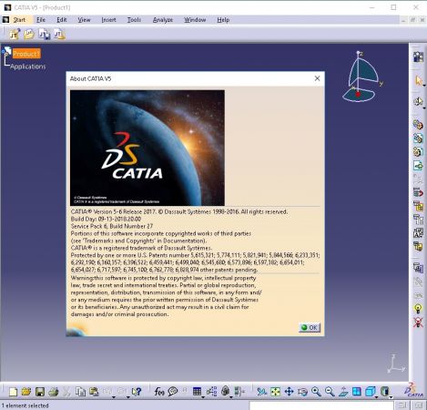Click the Create Multi-View icon

point(357,392)
